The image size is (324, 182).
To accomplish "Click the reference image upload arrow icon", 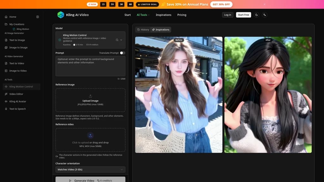I will pyautogui.click(x=90, y=96).
